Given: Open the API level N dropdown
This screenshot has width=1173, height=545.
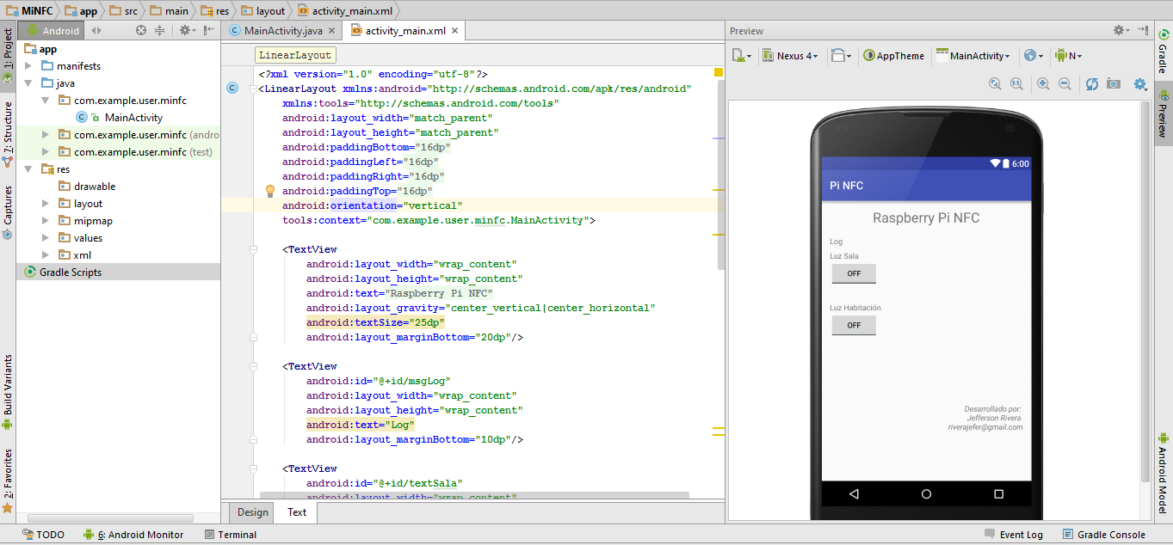Looking at the screenshot, I should [1068, 55].
